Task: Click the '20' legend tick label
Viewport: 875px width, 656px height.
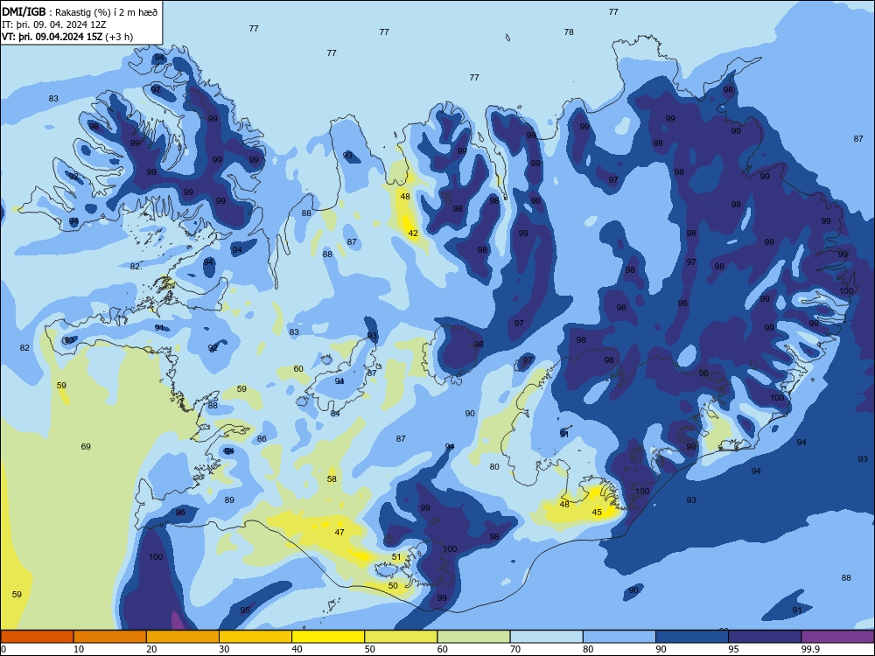Action: (x=151, y=649)
